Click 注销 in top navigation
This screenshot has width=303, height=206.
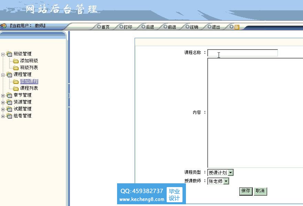(x=194, y=27)
